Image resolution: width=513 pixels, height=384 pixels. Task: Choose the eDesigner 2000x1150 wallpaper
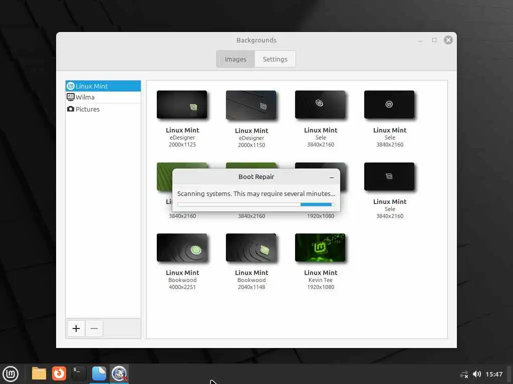pyautogui.click(x=251, y=105)
